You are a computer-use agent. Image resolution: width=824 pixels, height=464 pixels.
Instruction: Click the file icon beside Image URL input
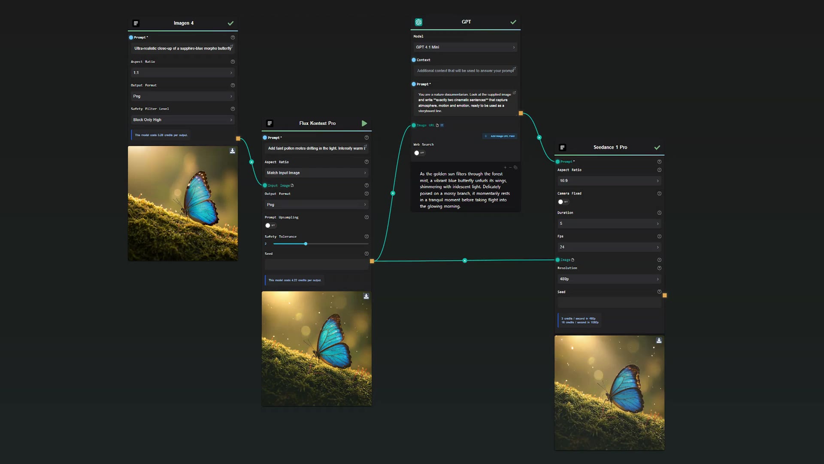tap(438, 125)
